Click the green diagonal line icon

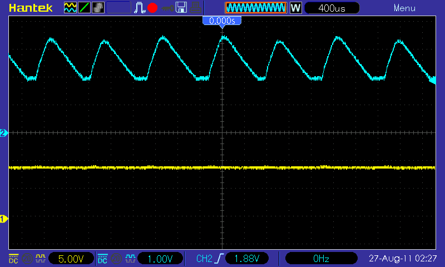[x=85, y=8]
